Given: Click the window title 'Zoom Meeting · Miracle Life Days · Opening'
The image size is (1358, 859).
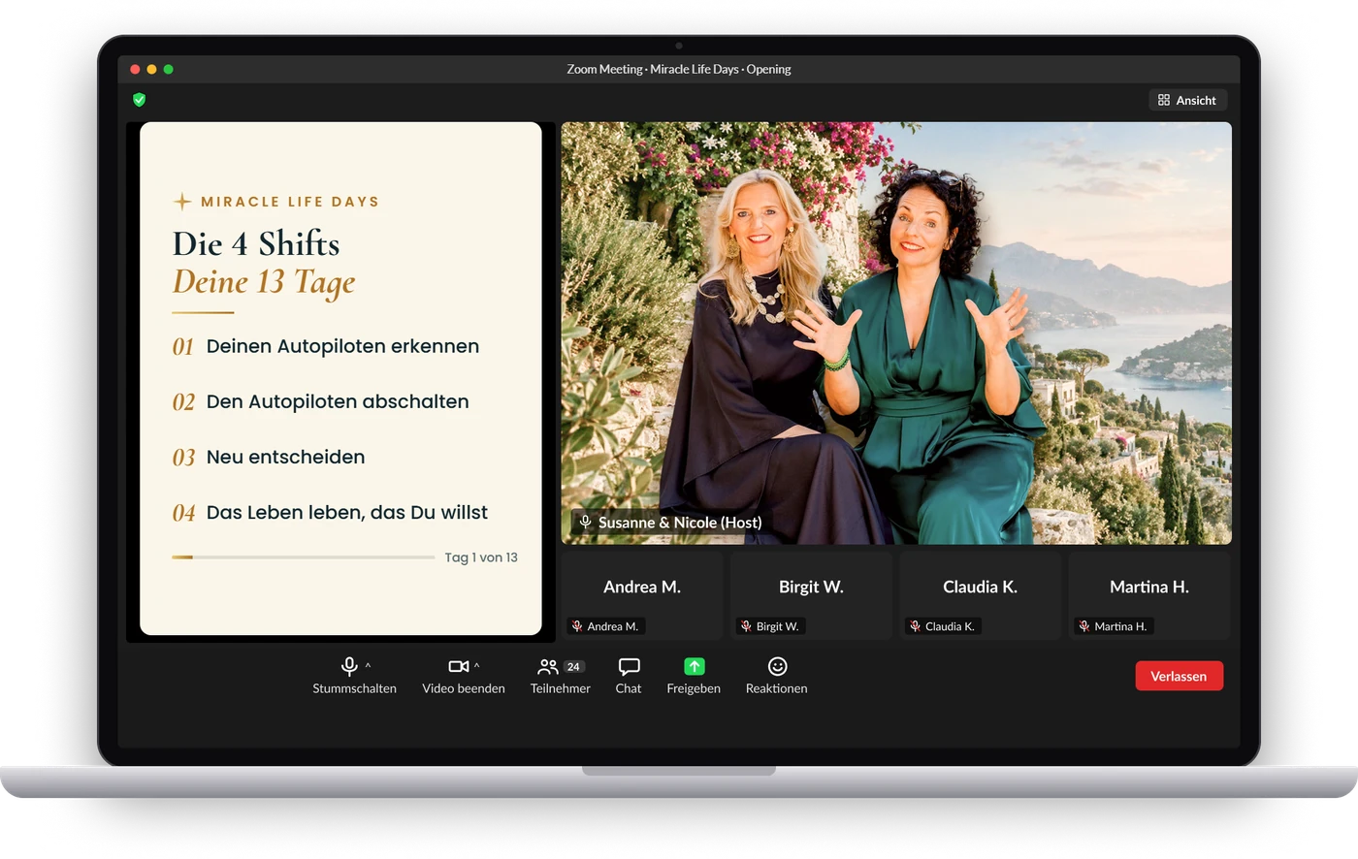Looking at the screenshot, I should [x=679, y=69].
